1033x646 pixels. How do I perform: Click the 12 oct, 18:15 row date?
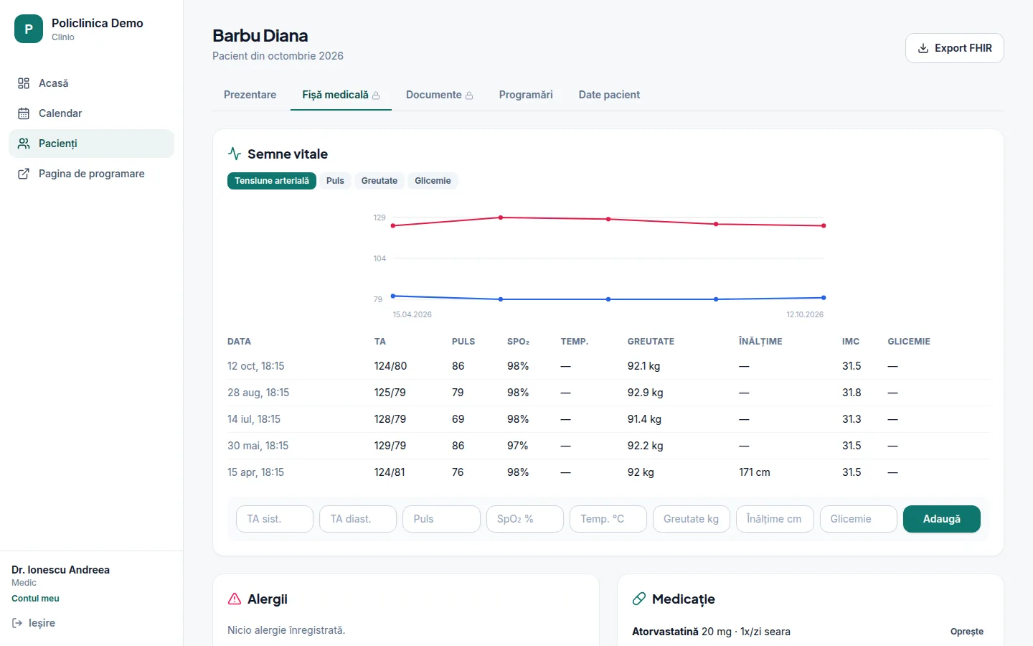[256, 366]
